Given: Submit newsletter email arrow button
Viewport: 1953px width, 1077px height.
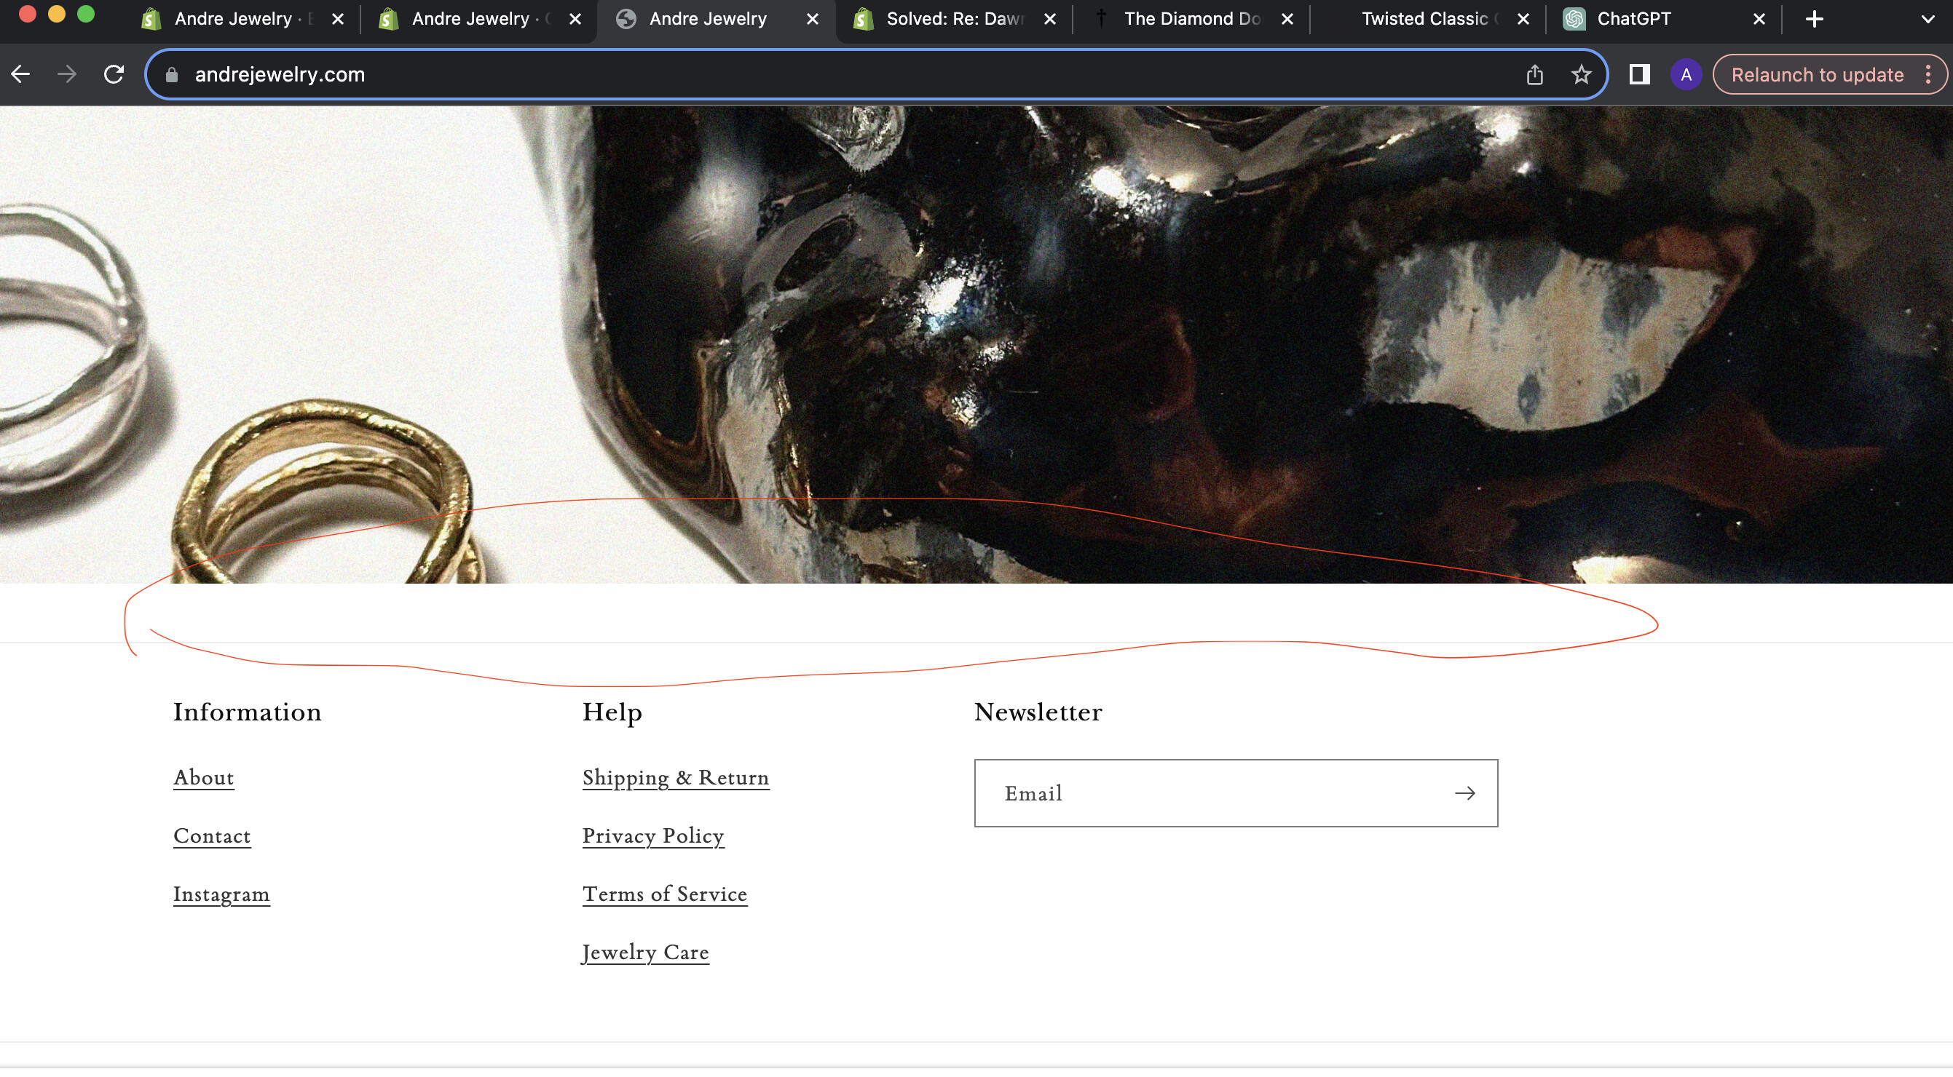Looking at the screenshot, I should 1464,793.
